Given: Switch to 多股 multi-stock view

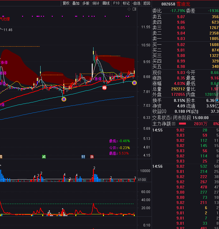Looking at the screenshot, I should (86, 3).
